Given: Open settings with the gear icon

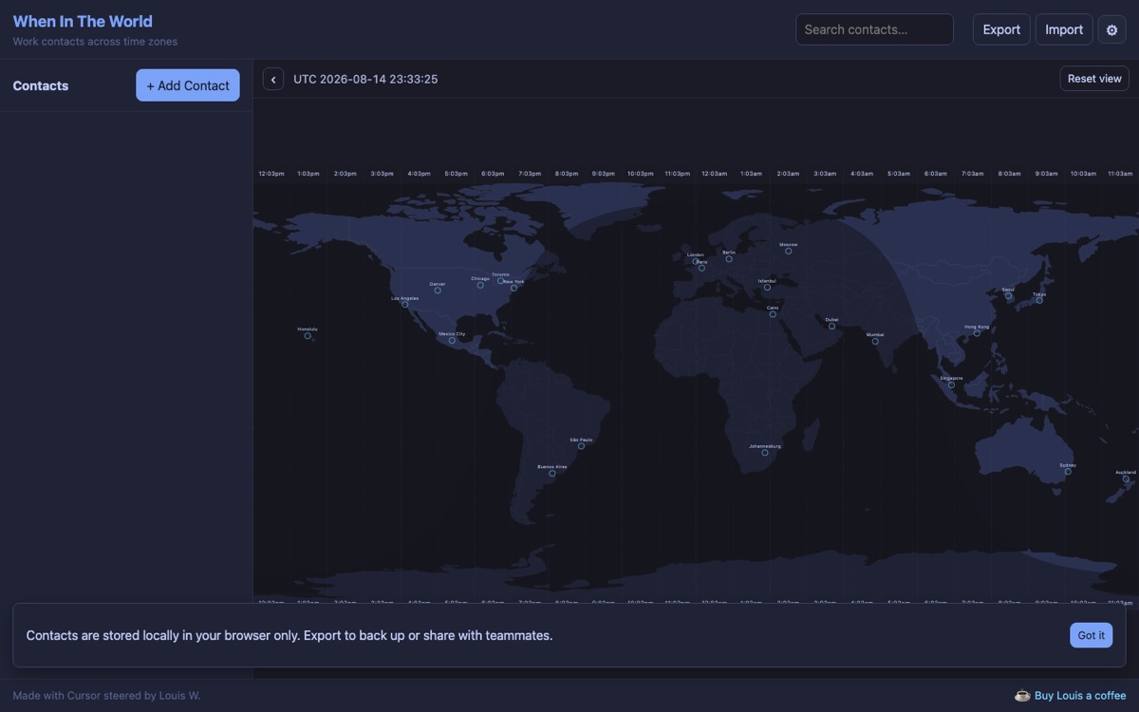Looking at the screenshot, I should pos(1112,29).
